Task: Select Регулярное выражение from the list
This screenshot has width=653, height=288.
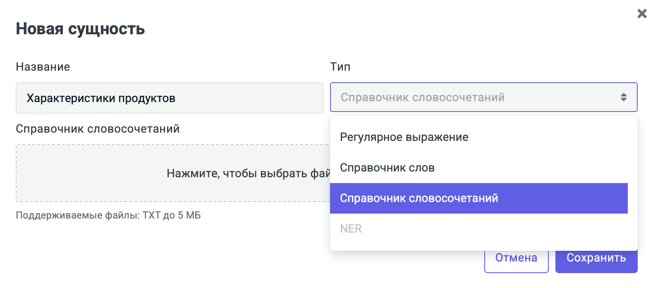Action: point(404,137)
